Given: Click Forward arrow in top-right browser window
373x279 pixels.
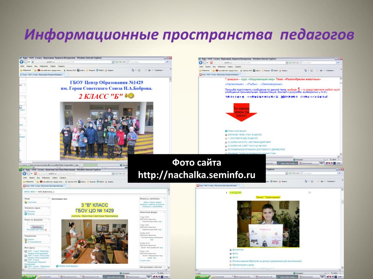Looking at the screenshot, I should coord(205,62).
